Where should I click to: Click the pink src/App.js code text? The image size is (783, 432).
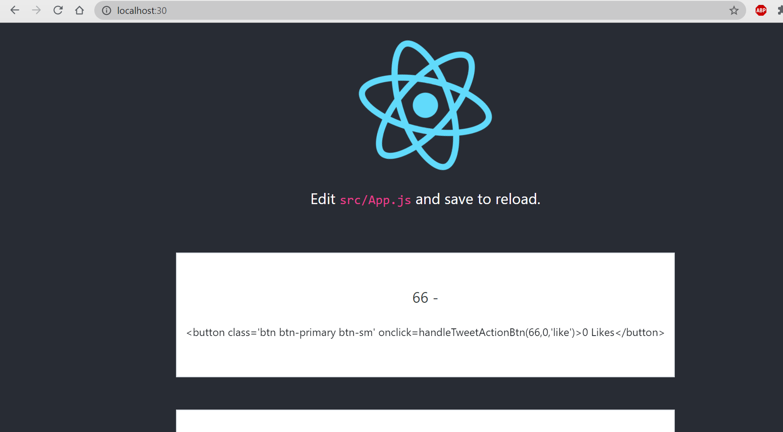375,200
